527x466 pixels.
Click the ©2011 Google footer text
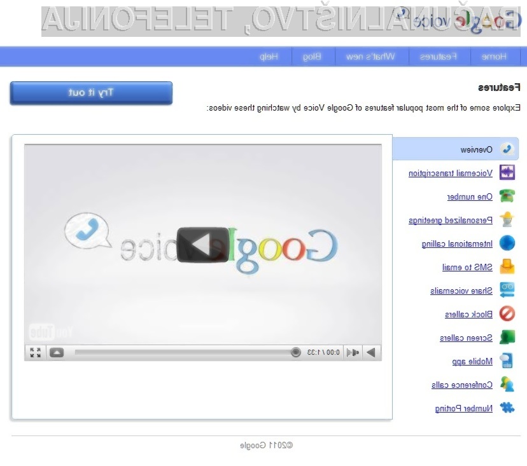pyautogui.click(x=266, y=445)
